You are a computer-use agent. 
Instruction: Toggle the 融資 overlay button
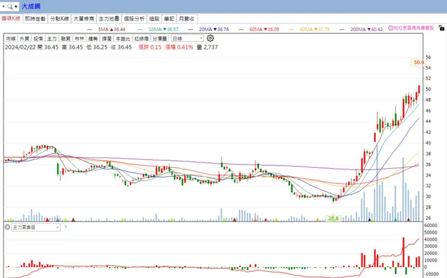[x=66, y=39]
